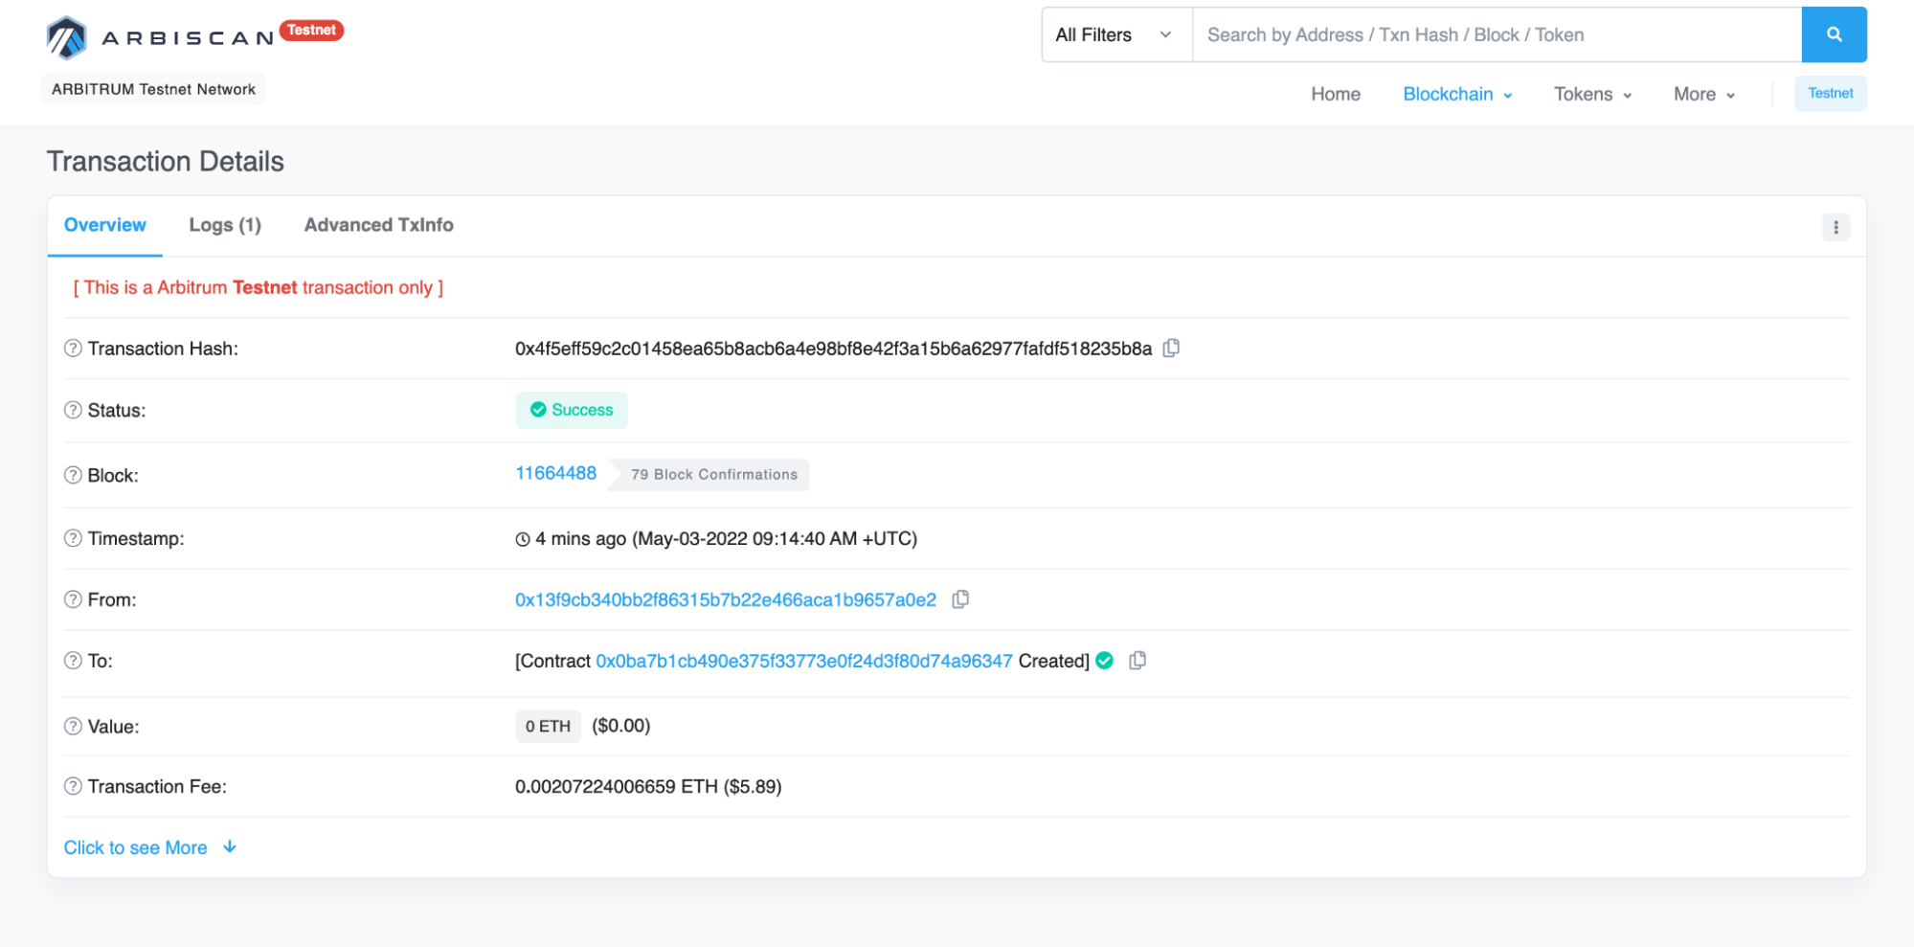1914x947 pixels.
Task: Click the Arbiscan logo icon
Action: [67, 37]
